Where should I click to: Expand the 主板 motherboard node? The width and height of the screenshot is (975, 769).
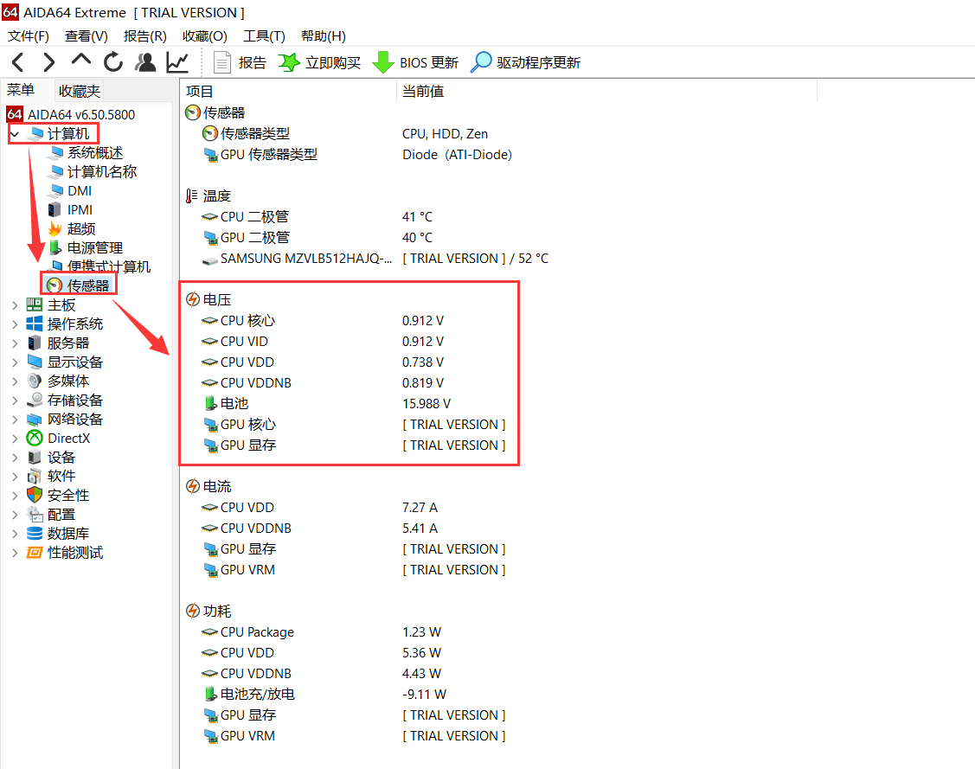pos(14,304)
